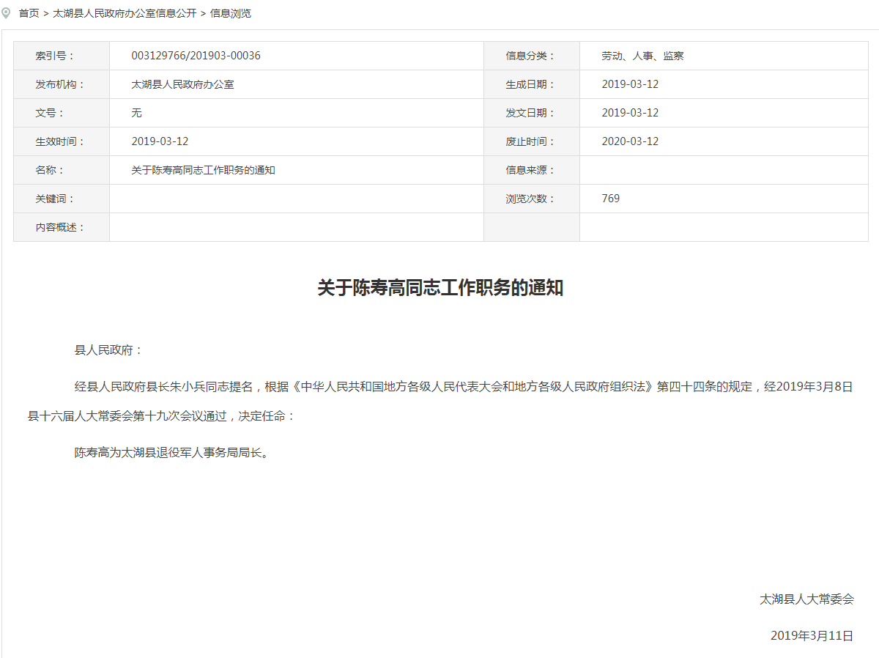Select the effective date 2019-03-12 value
Screen dimensions: 879x658
(x=160, y=141)
